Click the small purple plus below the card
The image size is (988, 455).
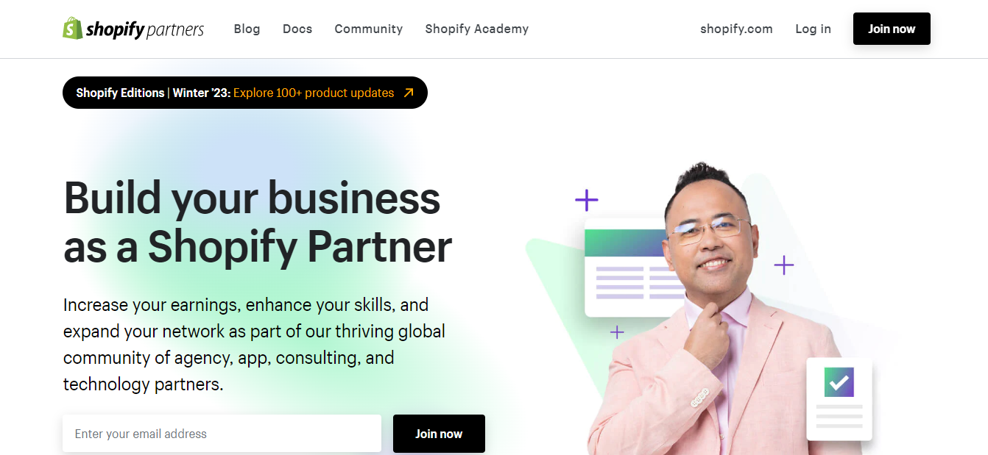pos(617,332)
